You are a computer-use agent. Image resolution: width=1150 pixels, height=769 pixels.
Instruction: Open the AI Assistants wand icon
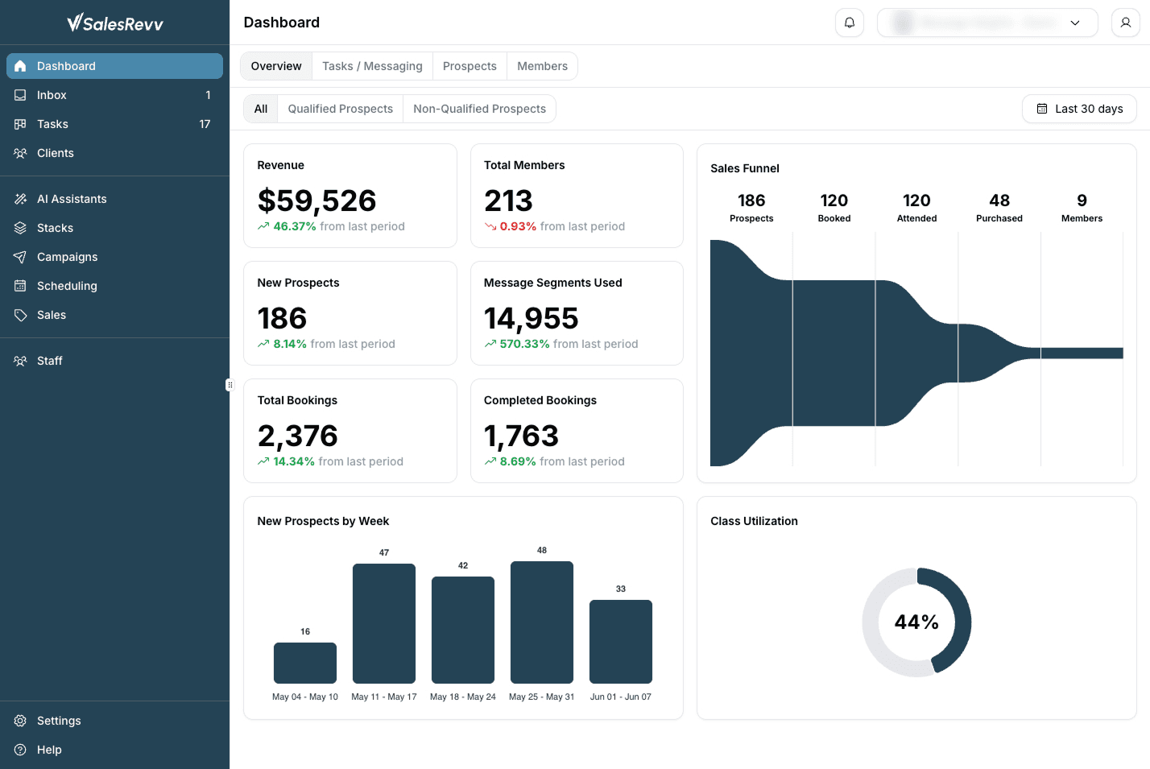tap(20, 199)
